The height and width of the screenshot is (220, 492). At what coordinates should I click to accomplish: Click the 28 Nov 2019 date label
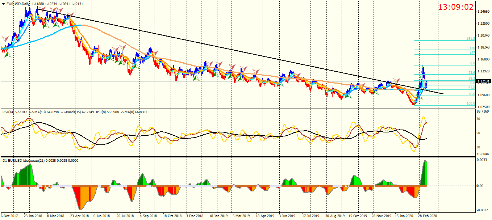(x=381, y=216)
